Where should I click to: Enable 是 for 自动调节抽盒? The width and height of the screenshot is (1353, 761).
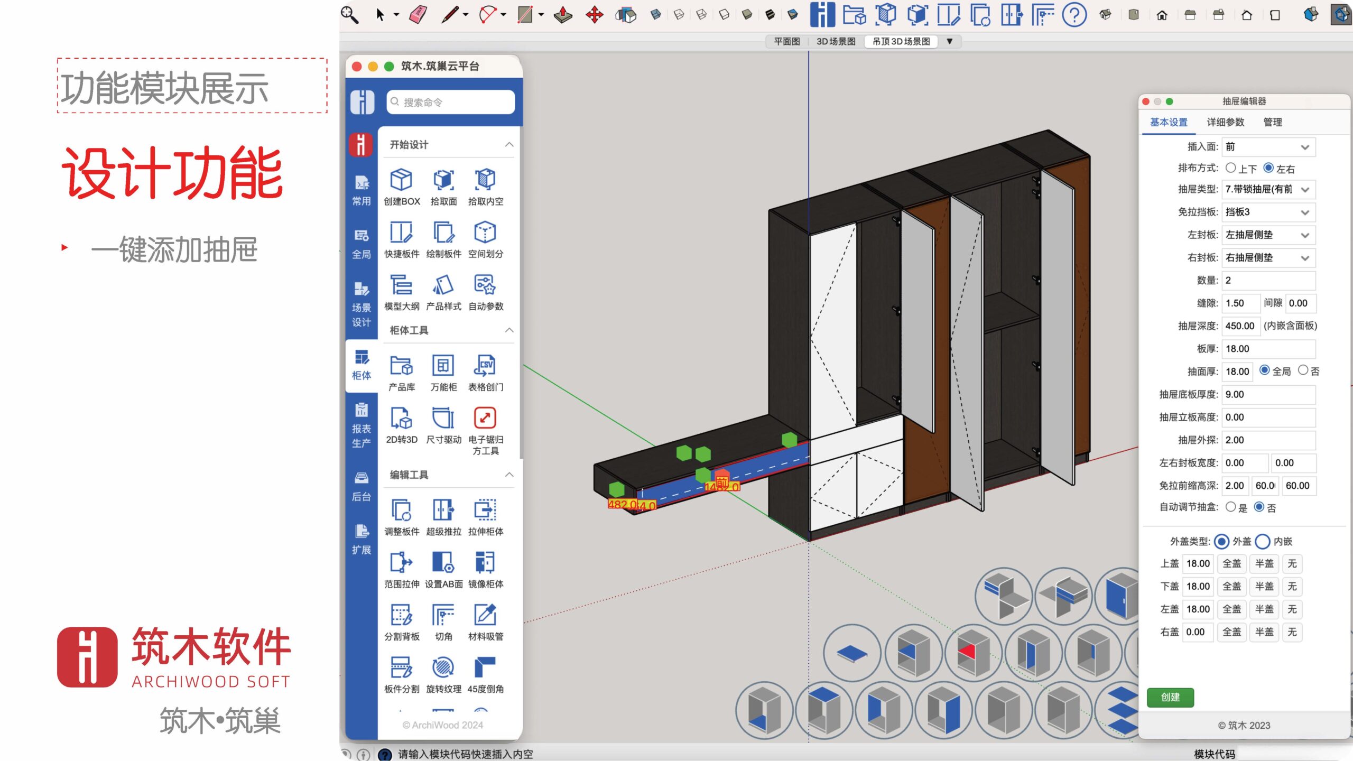[1231, 507]
